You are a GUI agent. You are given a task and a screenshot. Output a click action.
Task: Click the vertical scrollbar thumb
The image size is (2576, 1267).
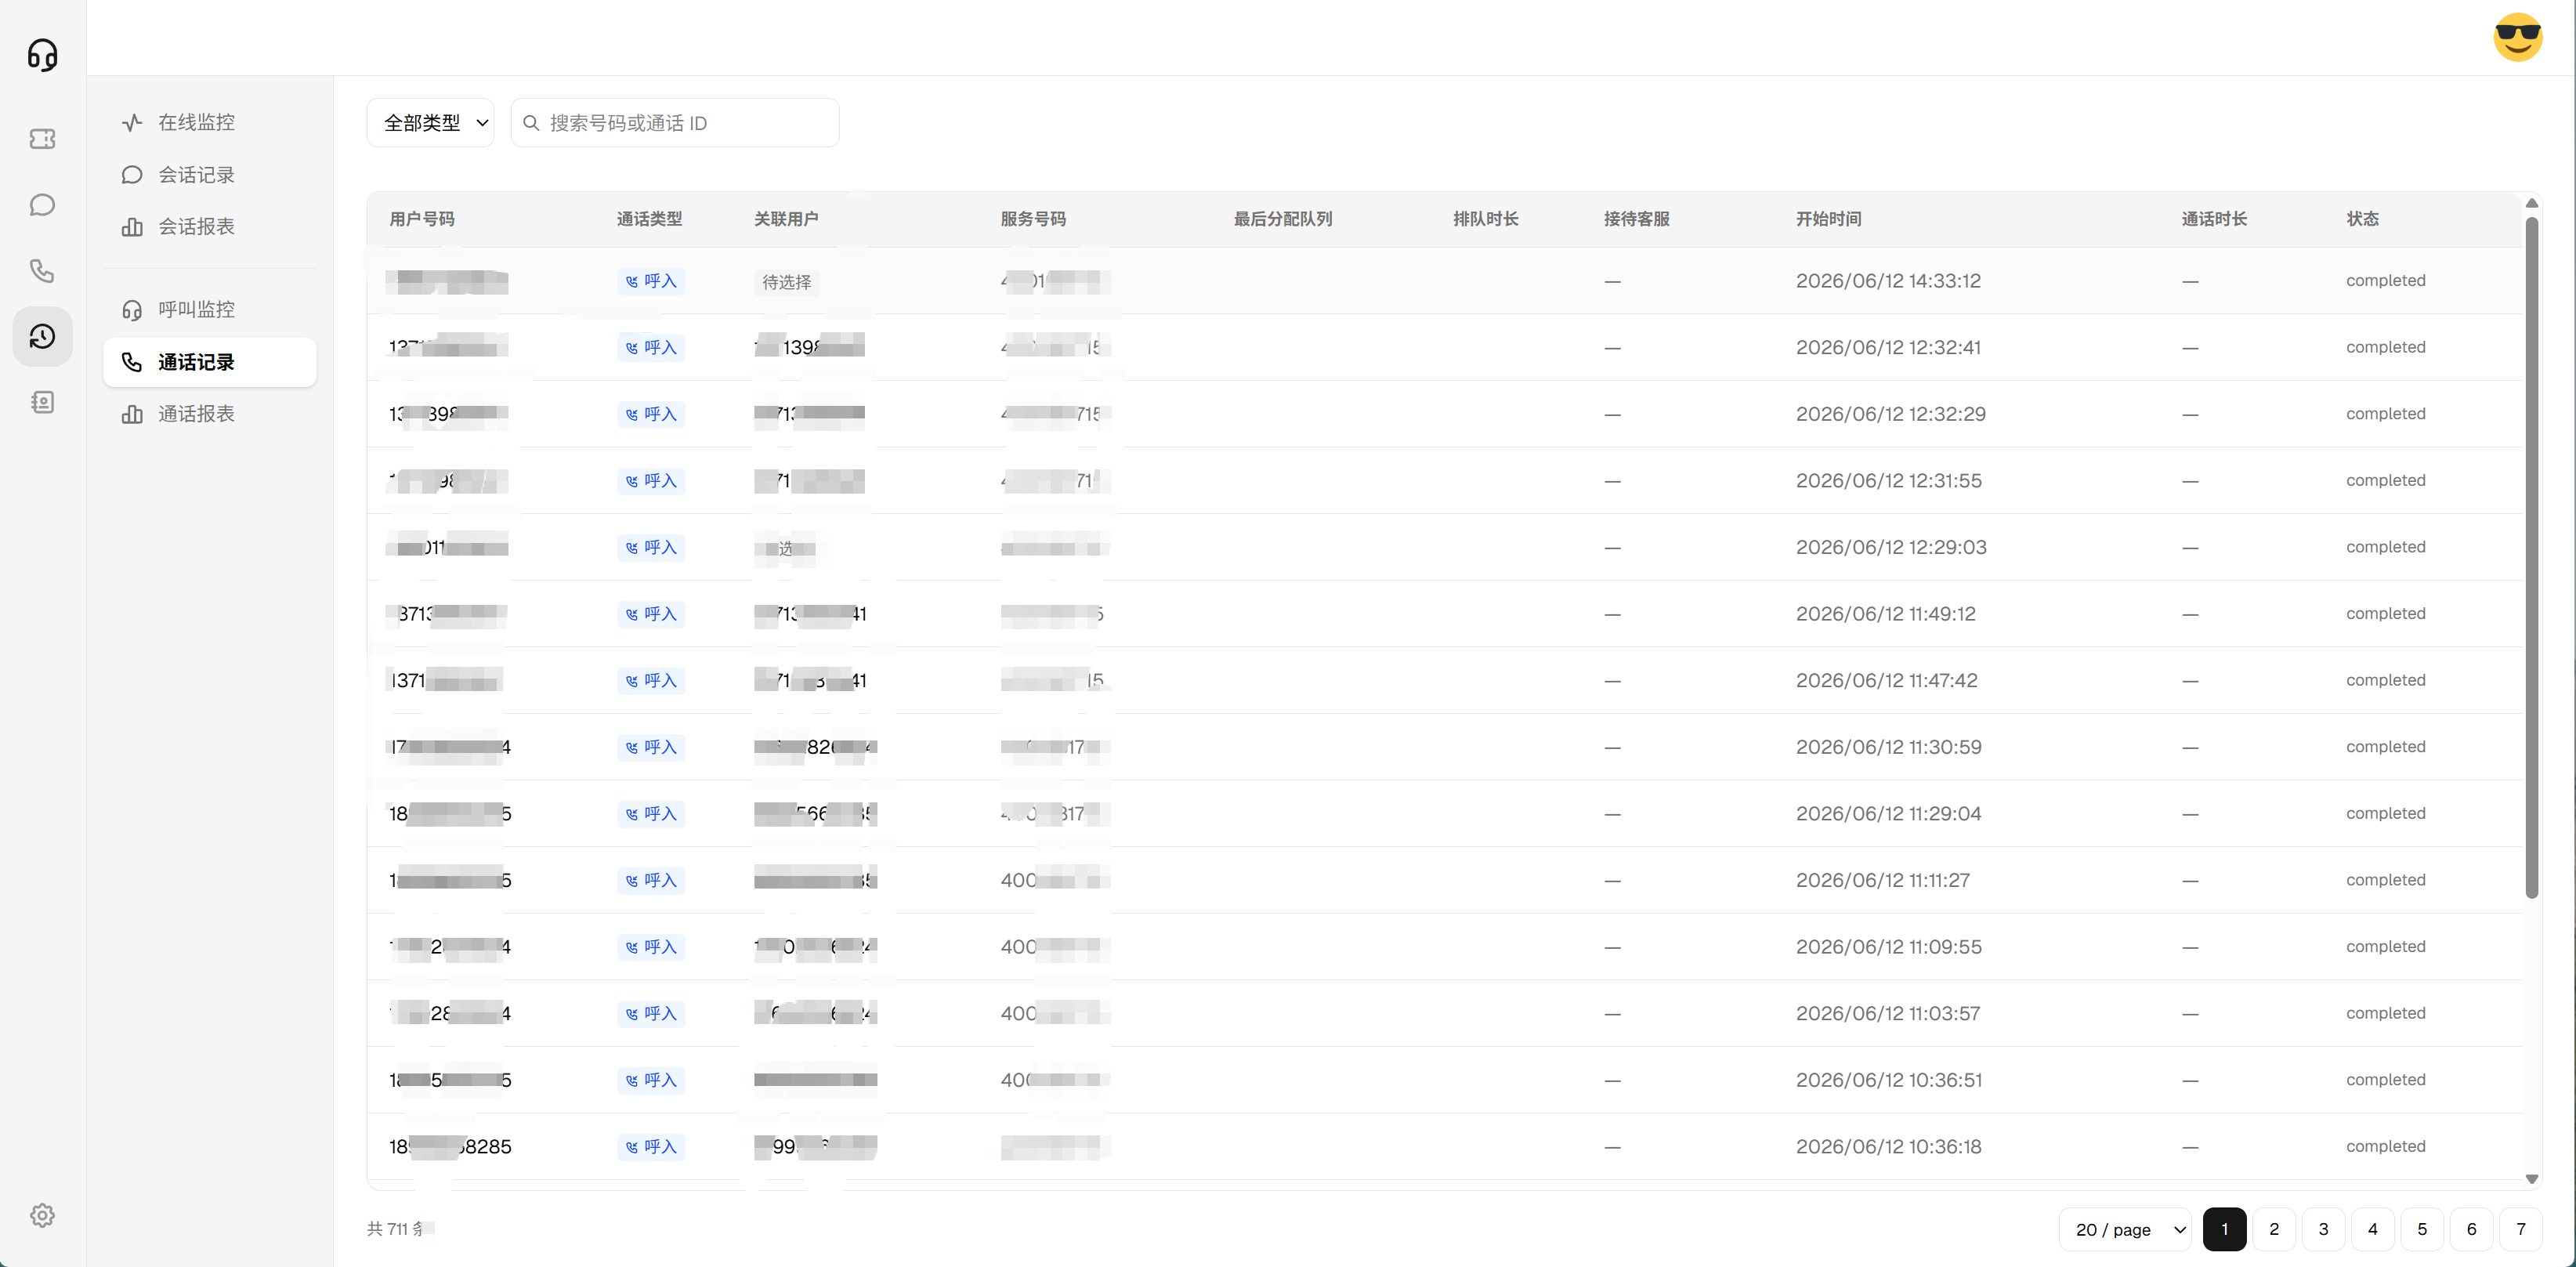coord(2532,558)
